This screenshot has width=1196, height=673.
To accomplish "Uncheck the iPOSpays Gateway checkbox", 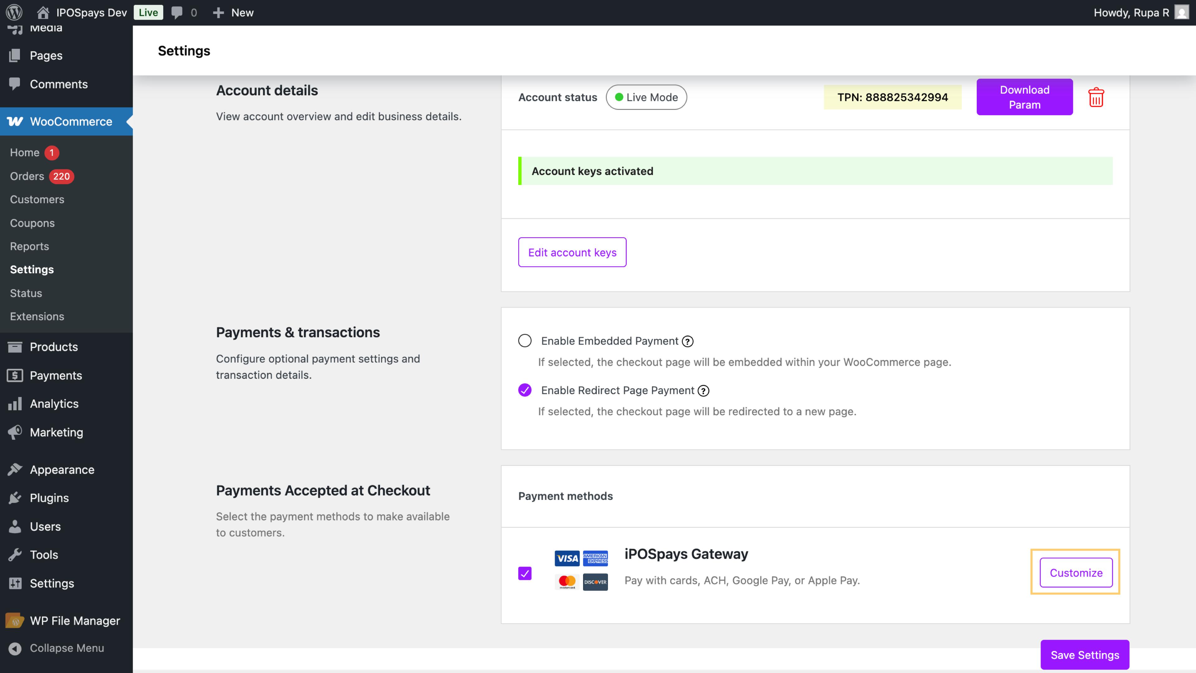I will (x=524, y=573).
